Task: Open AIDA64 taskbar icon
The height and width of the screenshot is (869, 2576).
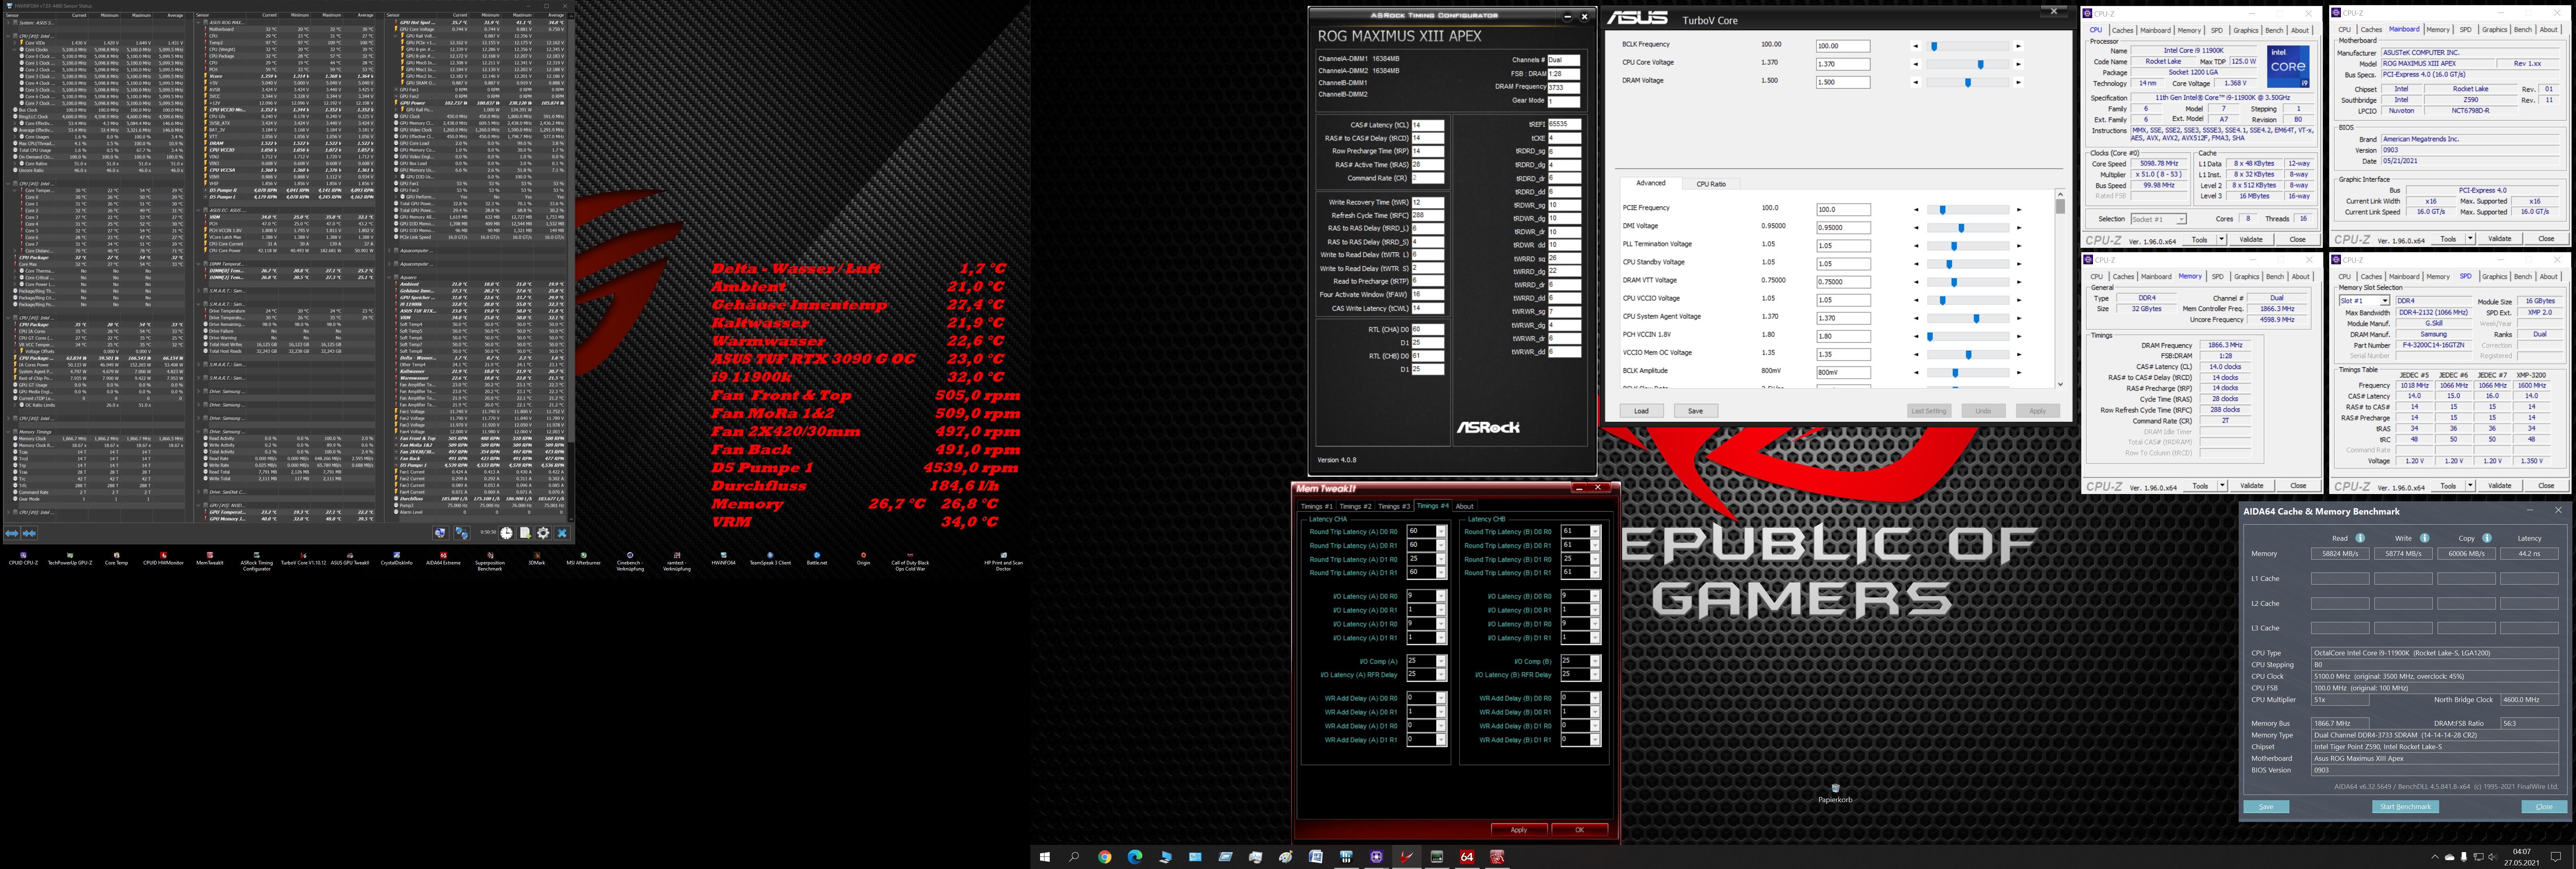Action: [1467, 857]
